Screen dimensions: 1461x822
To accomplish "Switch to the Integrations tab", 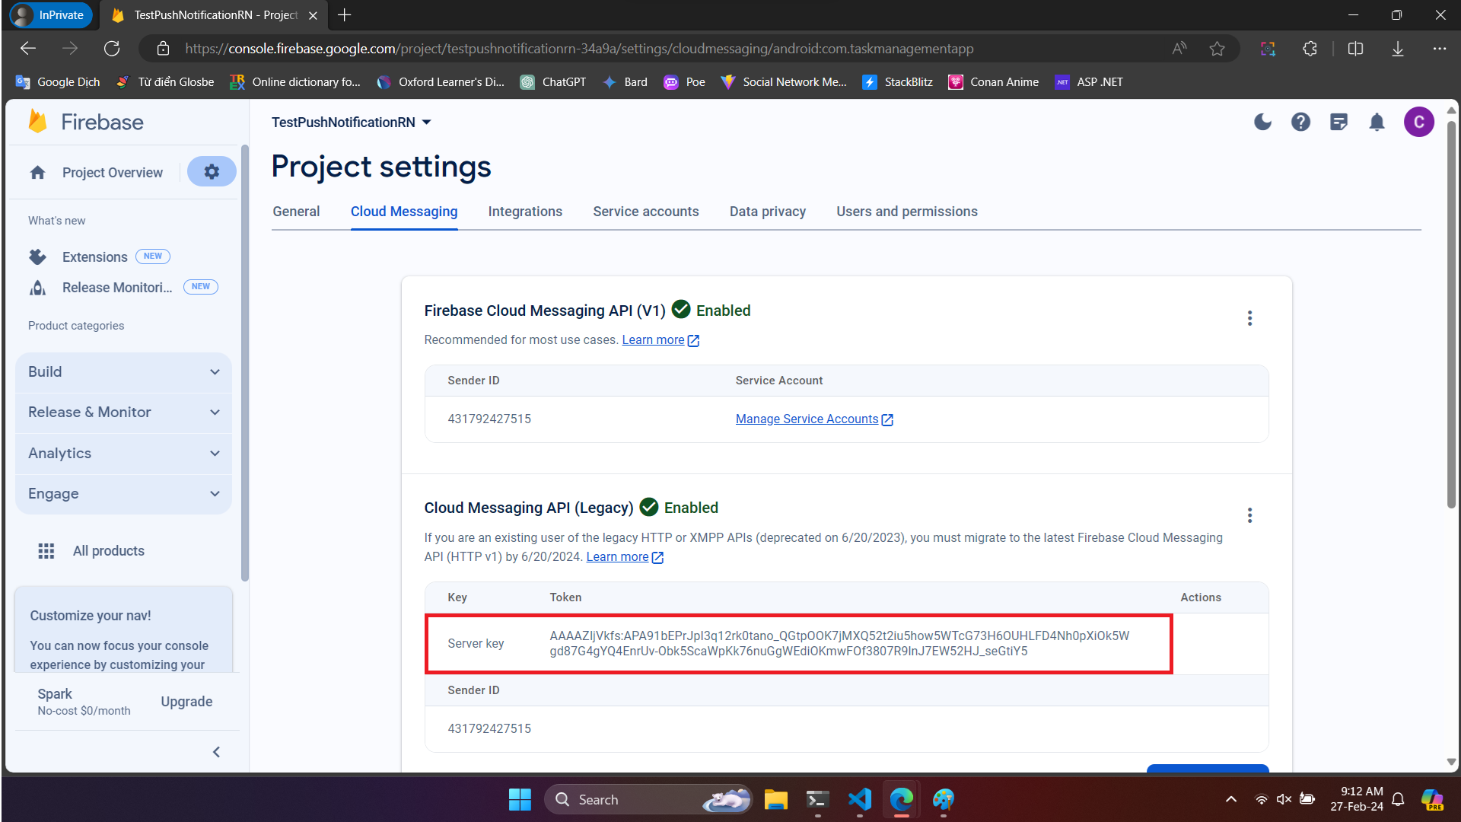I will coord(525,212).
